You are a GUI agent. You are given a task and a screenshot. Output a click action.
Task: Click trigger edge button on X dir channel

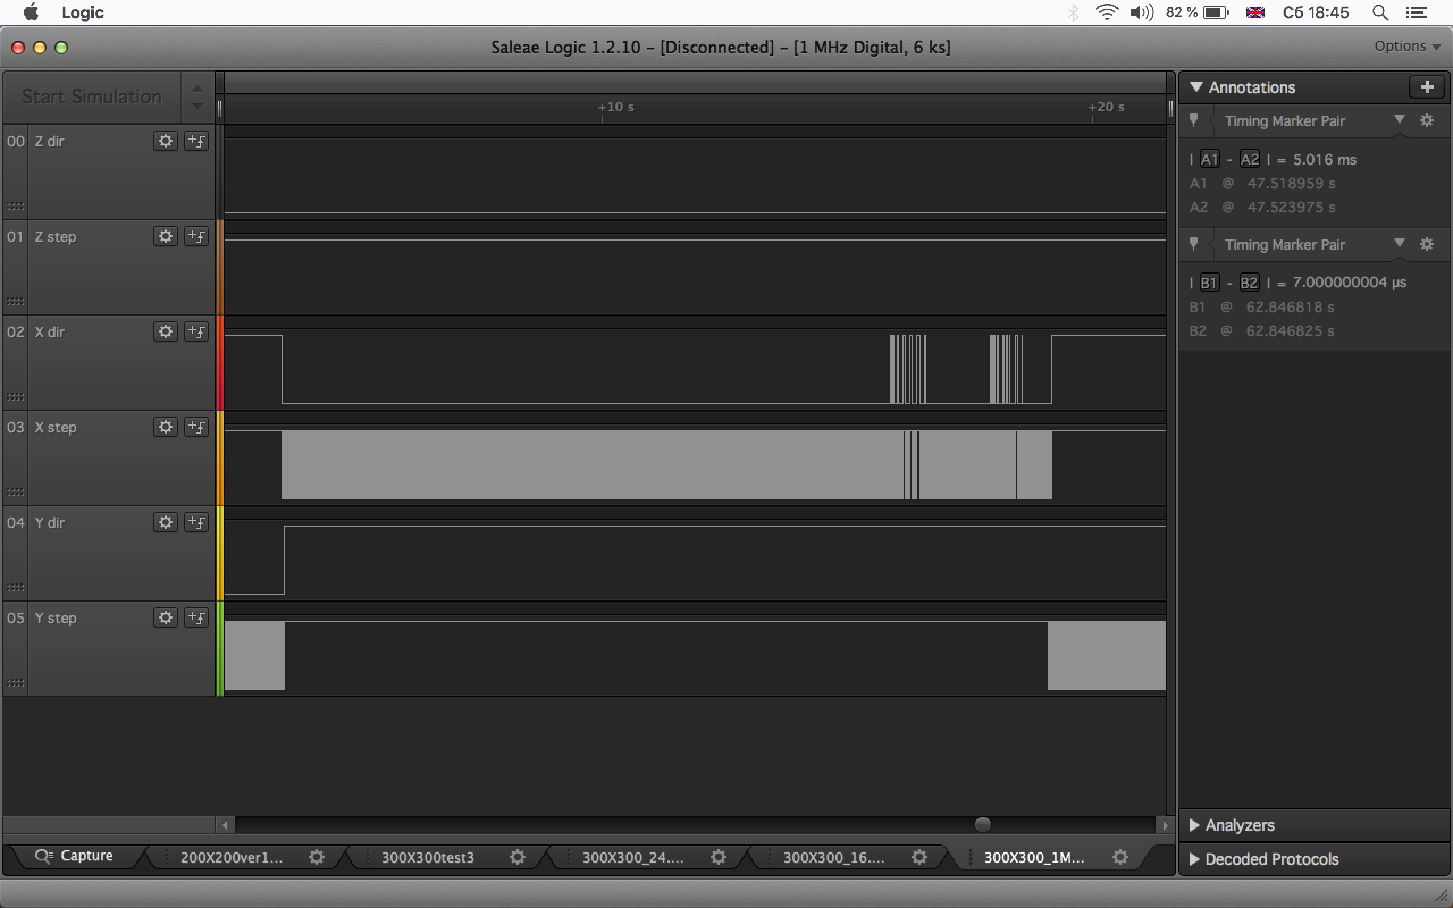pyautogui.click(x=196, y=331)
